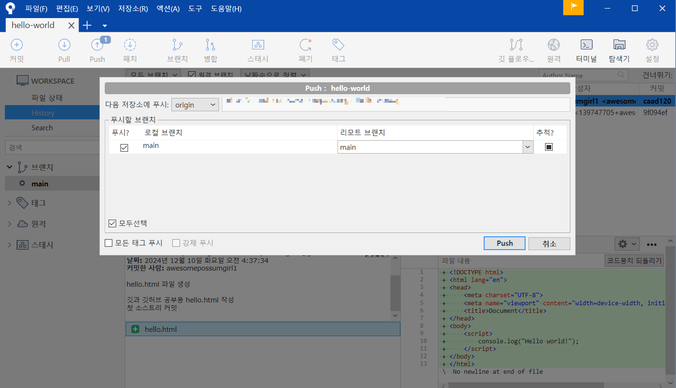
Task: Toggle the 강제 푸시 checkbox
Action: [176, 243]
